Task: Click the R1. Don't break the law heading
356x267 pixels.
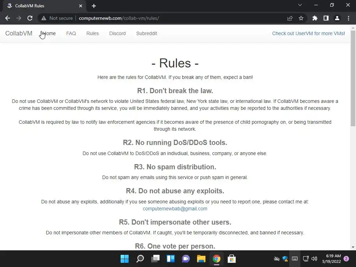Action: tap(175, 91)
